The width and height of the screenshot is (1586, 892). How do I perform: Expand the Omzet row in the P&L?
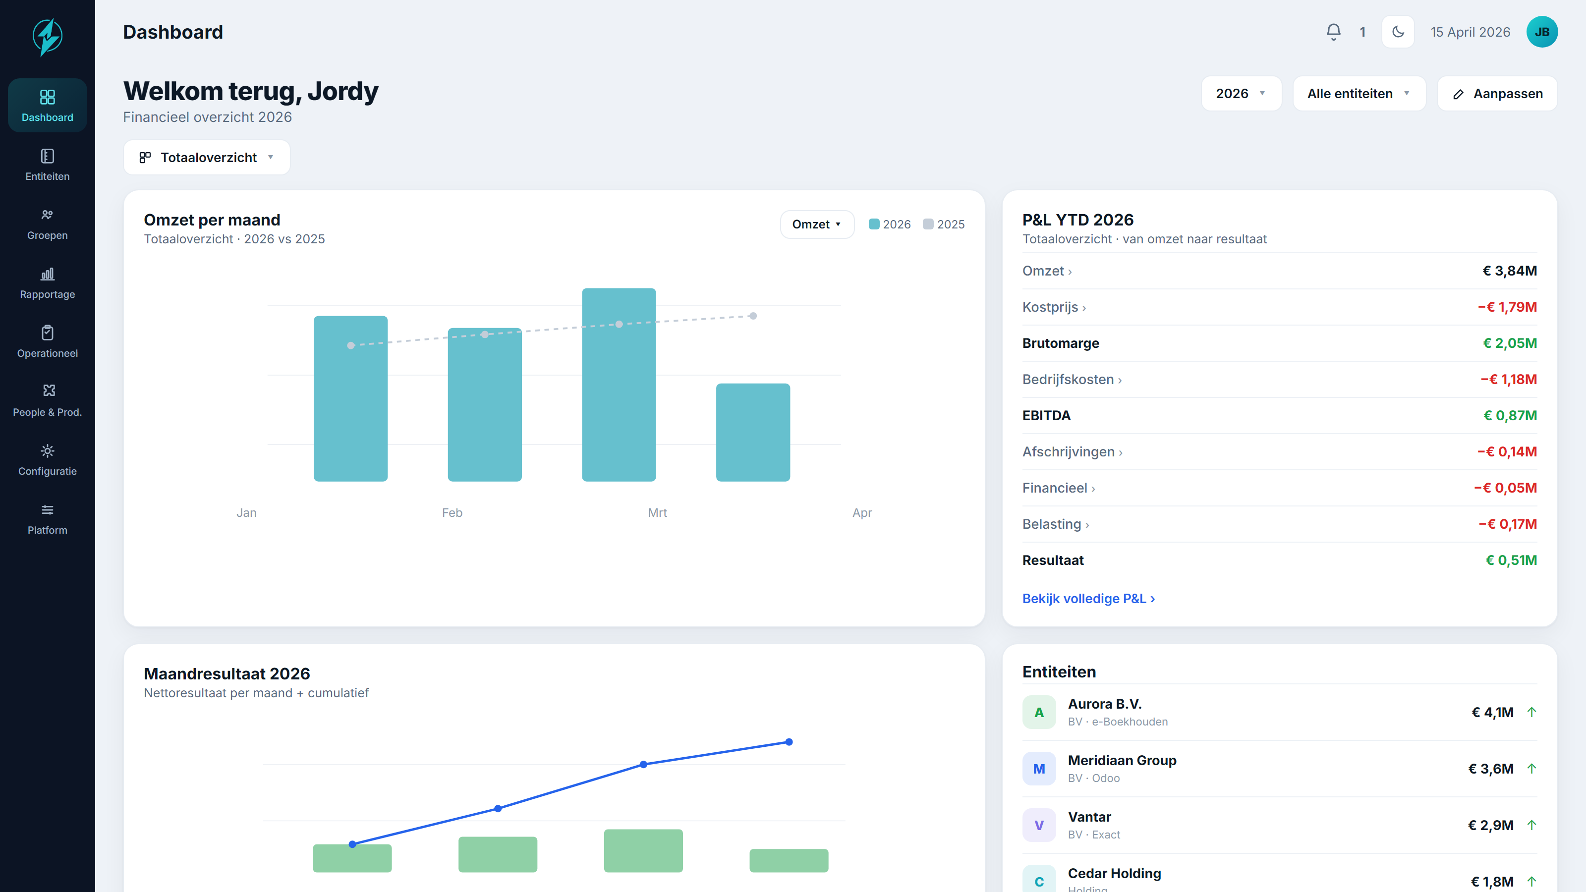tap(1279, 271)
